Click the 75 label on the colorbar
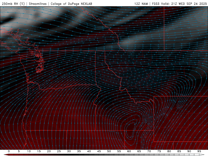Viewport: 208px width, 156px height. click(159, 151)
